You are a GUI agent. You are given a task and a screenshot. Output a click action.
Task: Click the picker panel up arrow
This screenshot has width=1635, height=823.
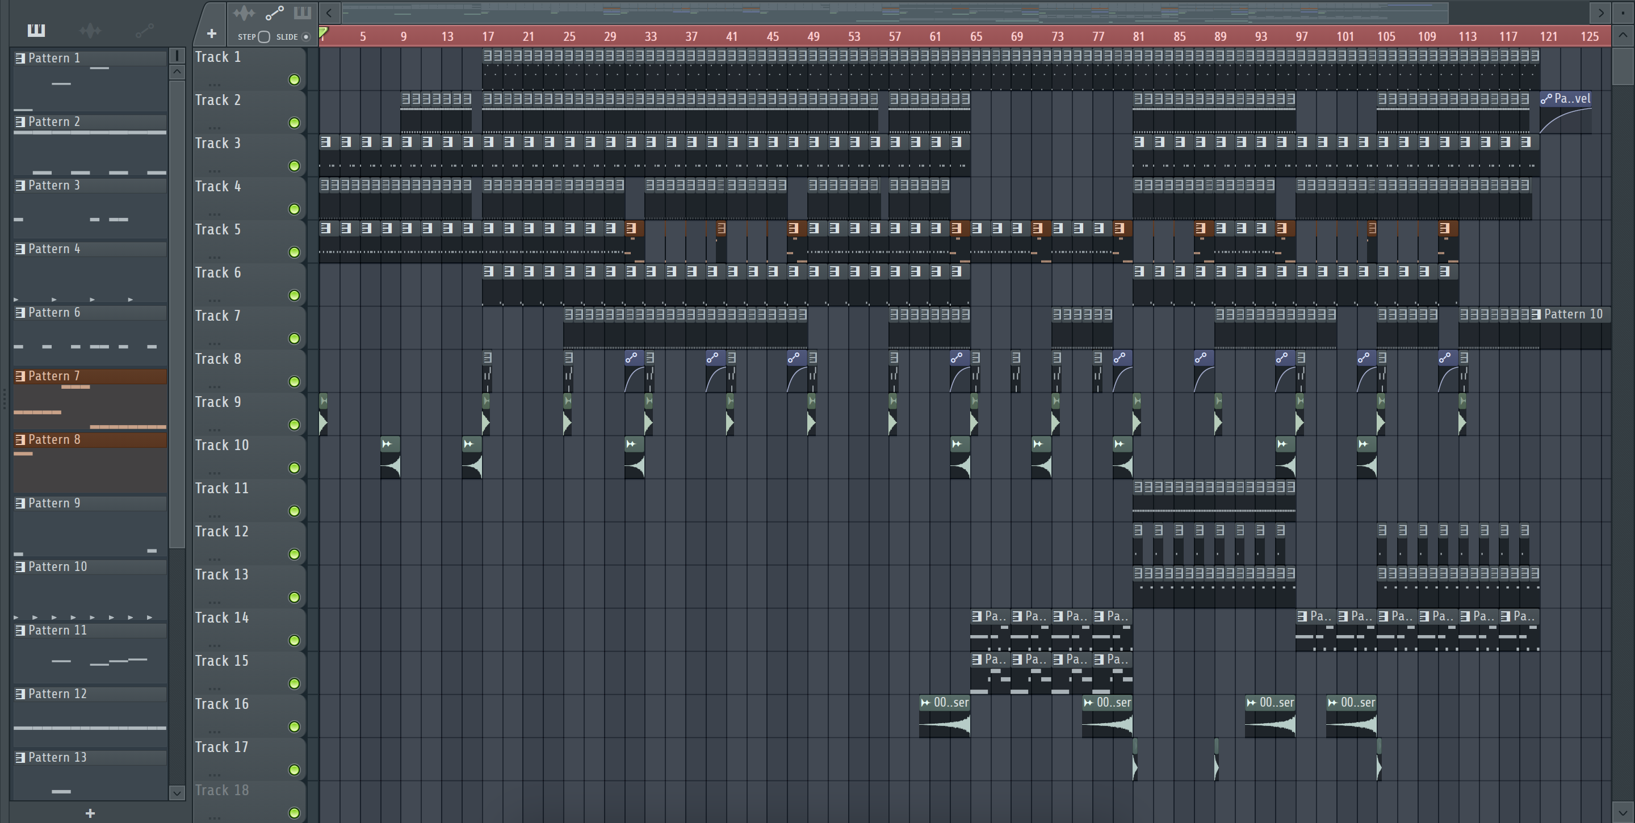(177, 72)
